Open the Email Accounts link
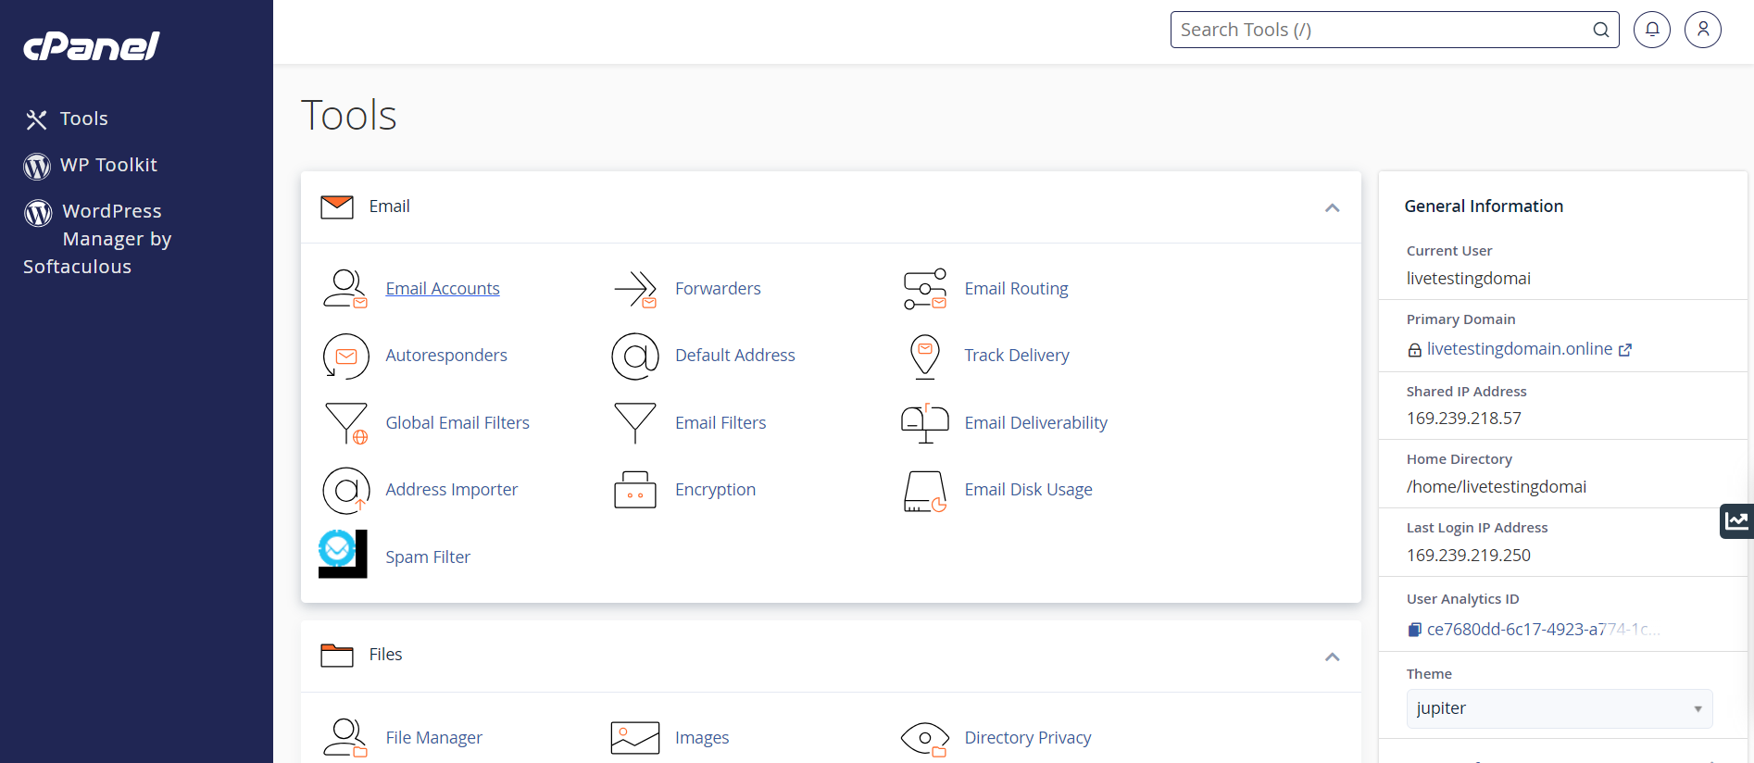Viewport: 1754px width, 763px height. click(x=443, y=289)
